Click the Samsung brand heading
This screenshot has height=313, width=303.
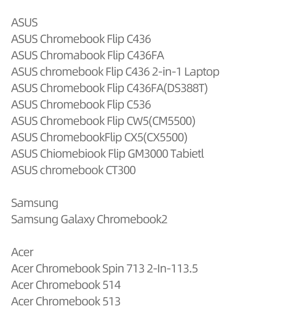pyautogui.click(x=35, y=203)
